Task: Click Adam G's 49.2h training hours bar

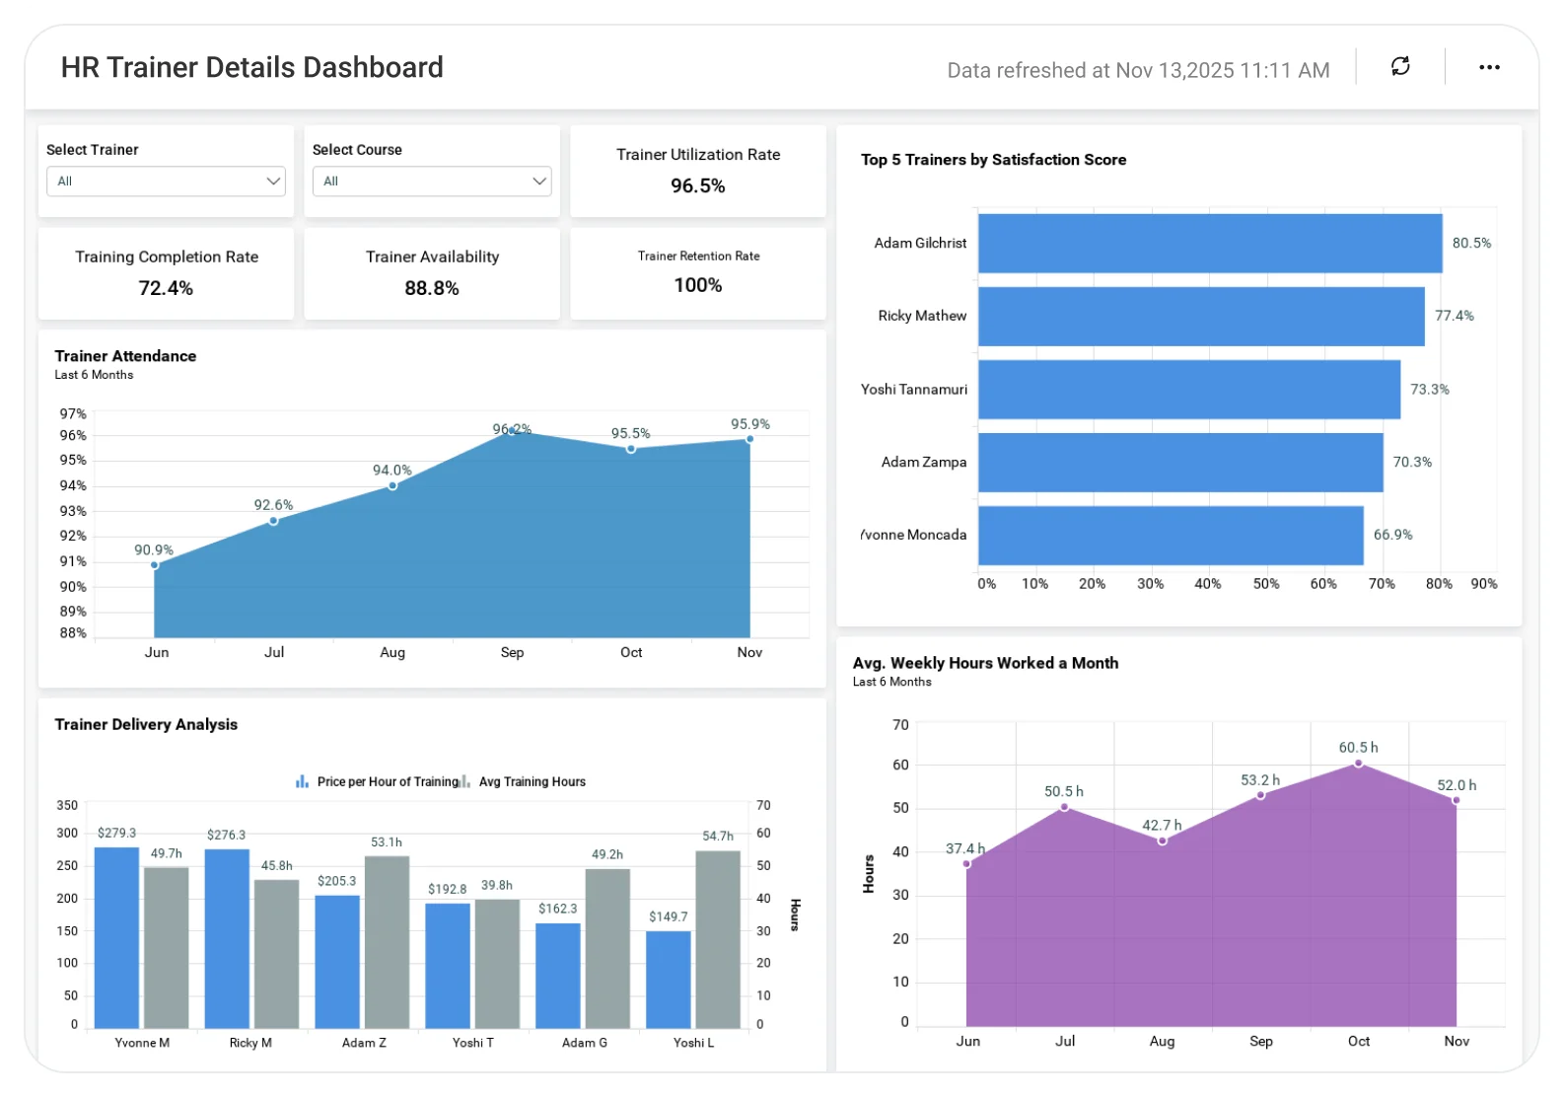Action: click(608, 949)
